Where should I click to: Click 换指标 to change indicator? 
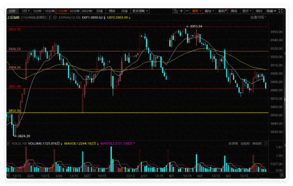click(x=257, y=143)
